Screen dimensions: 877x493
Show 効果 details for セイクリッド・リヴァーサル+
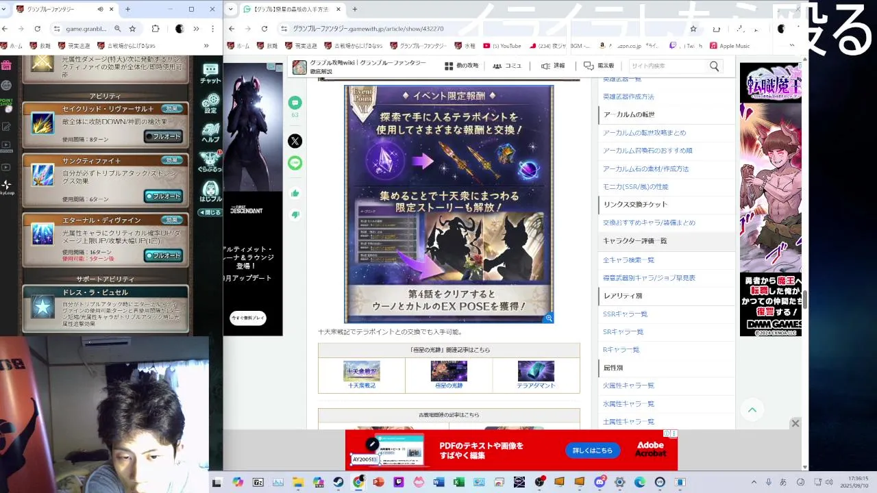[x=171, y=109]
